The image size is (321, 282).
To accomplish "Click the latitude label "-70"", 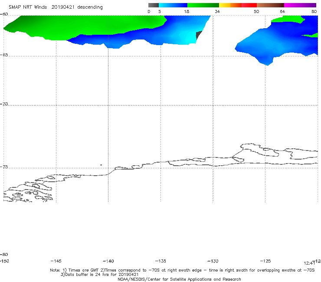I will [x=4, y=104].
